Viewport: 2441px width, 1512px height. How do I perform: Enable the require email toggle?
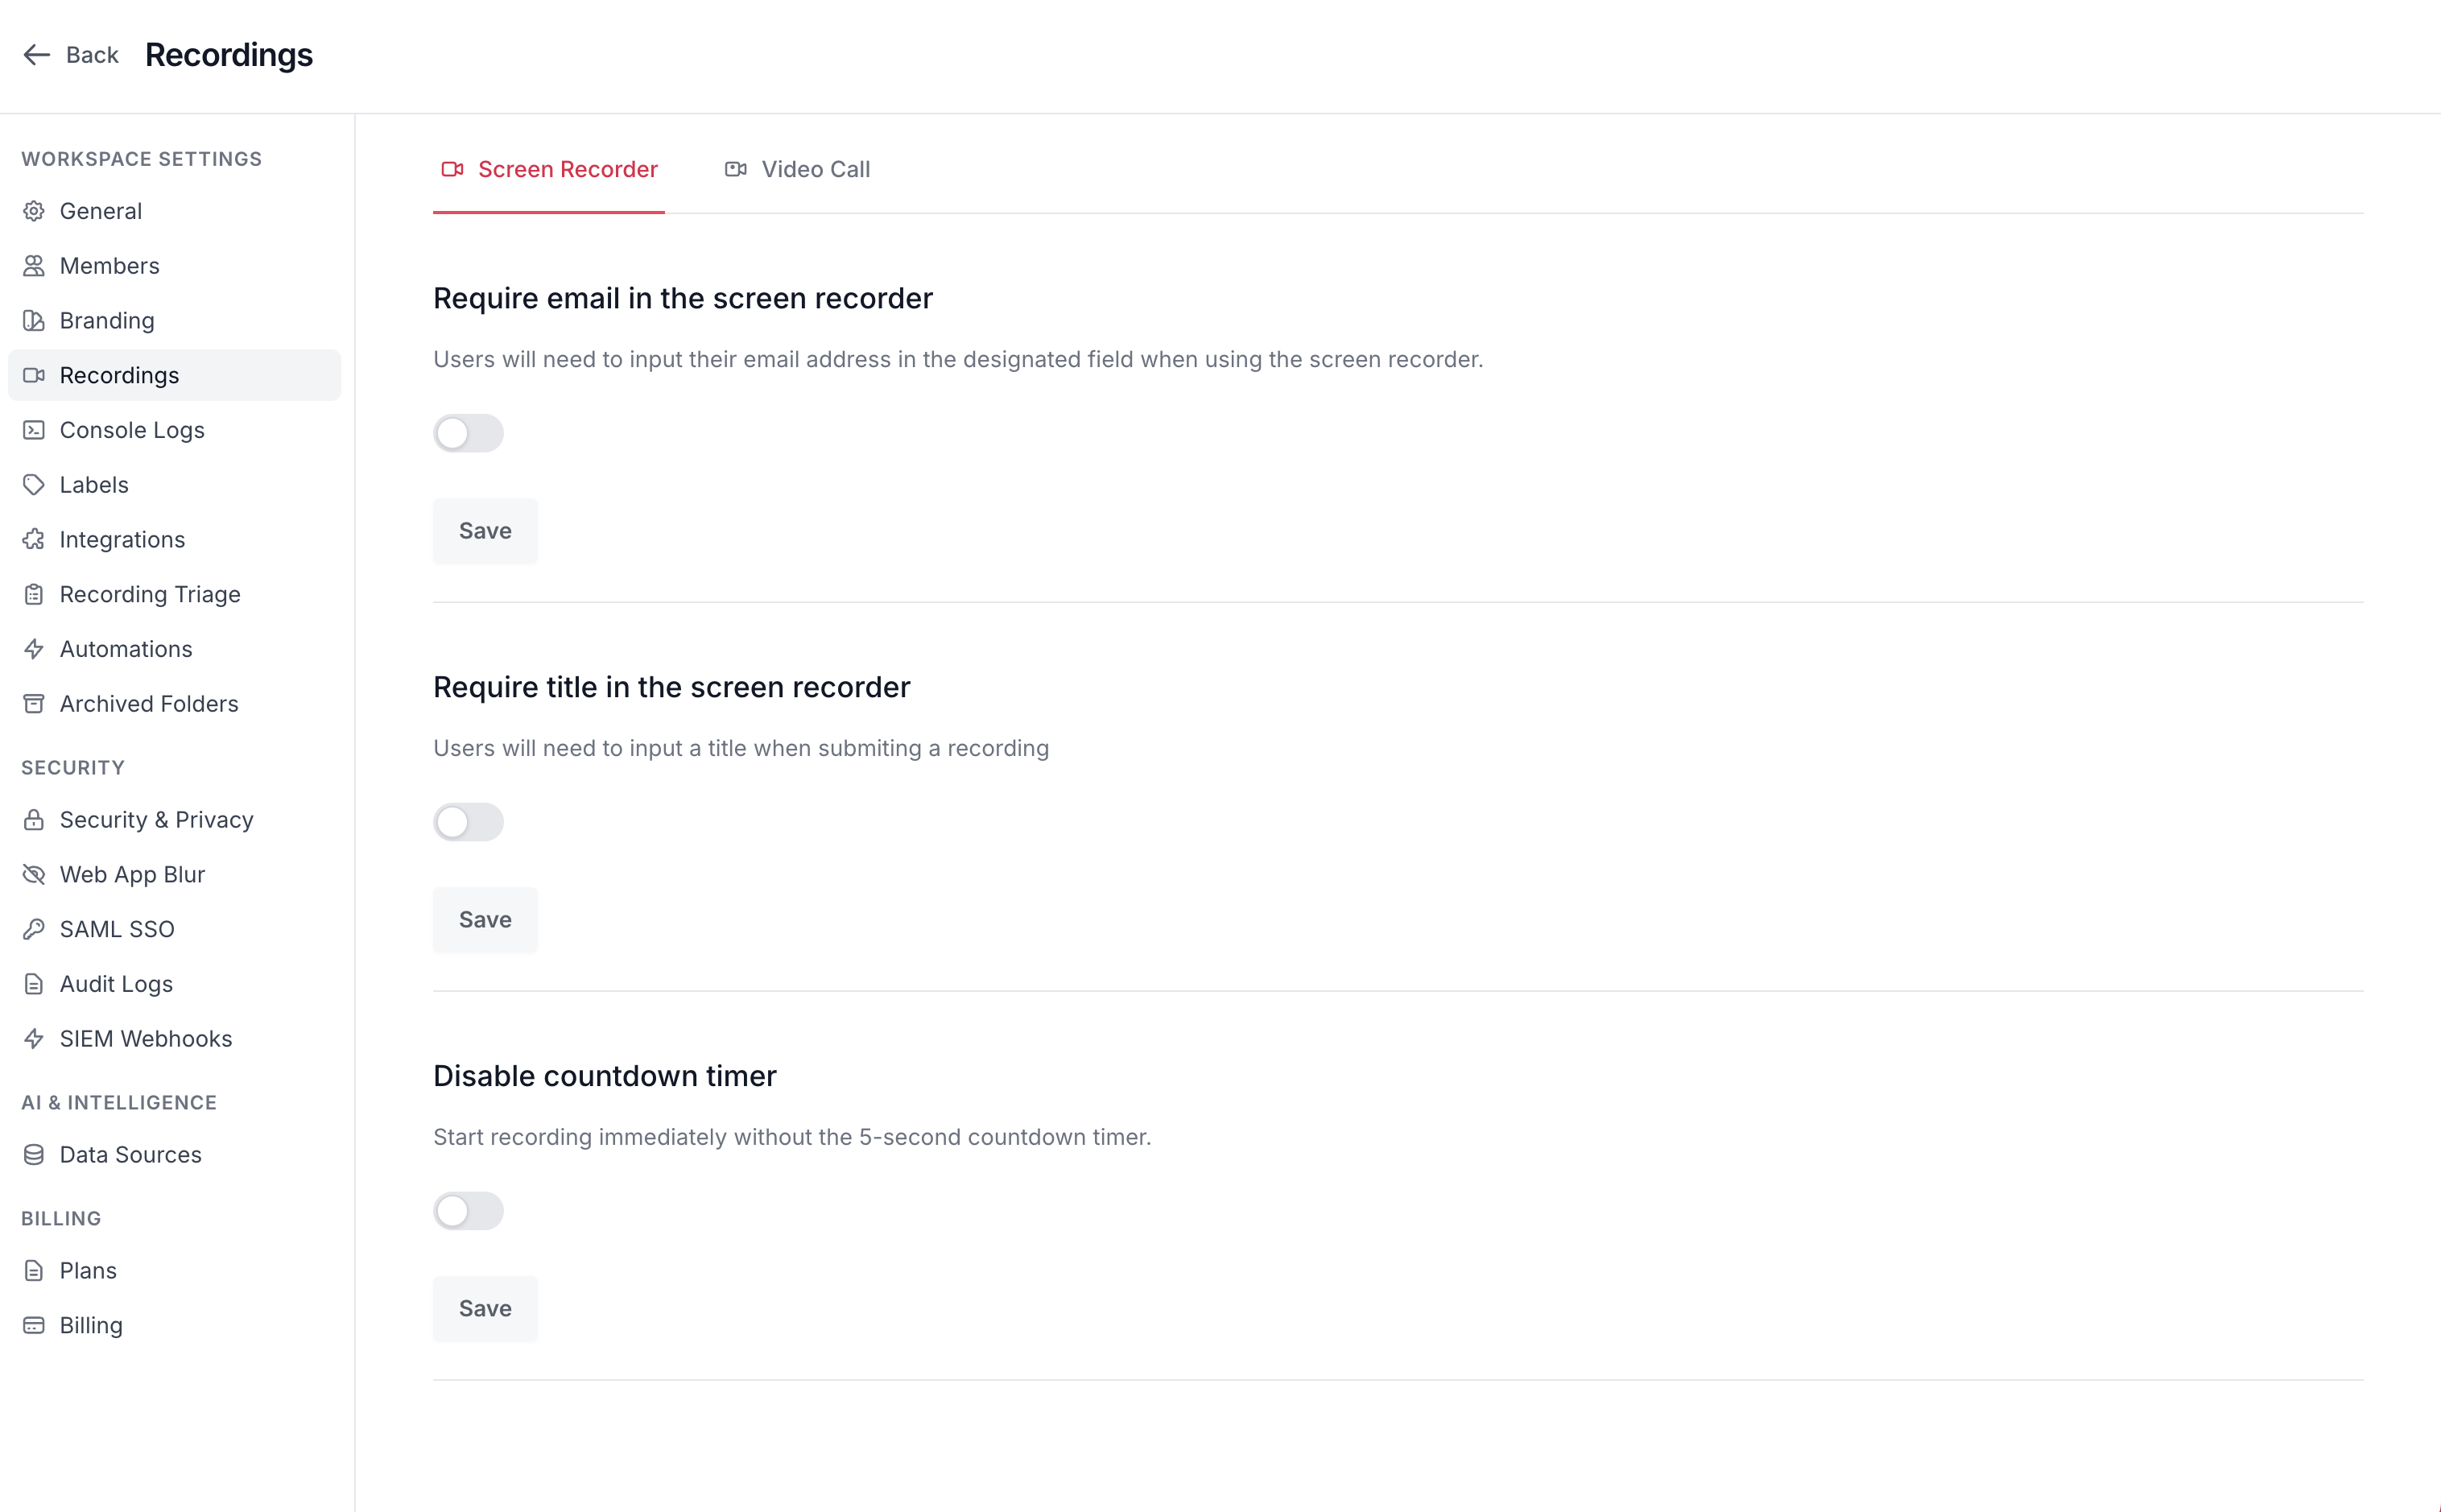468,433
